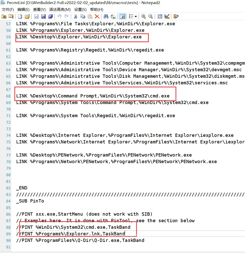The width and height of the screenshot is (245, 253).
Task: Click line number 82 in the margin
Action: click(x=8, y=188)
